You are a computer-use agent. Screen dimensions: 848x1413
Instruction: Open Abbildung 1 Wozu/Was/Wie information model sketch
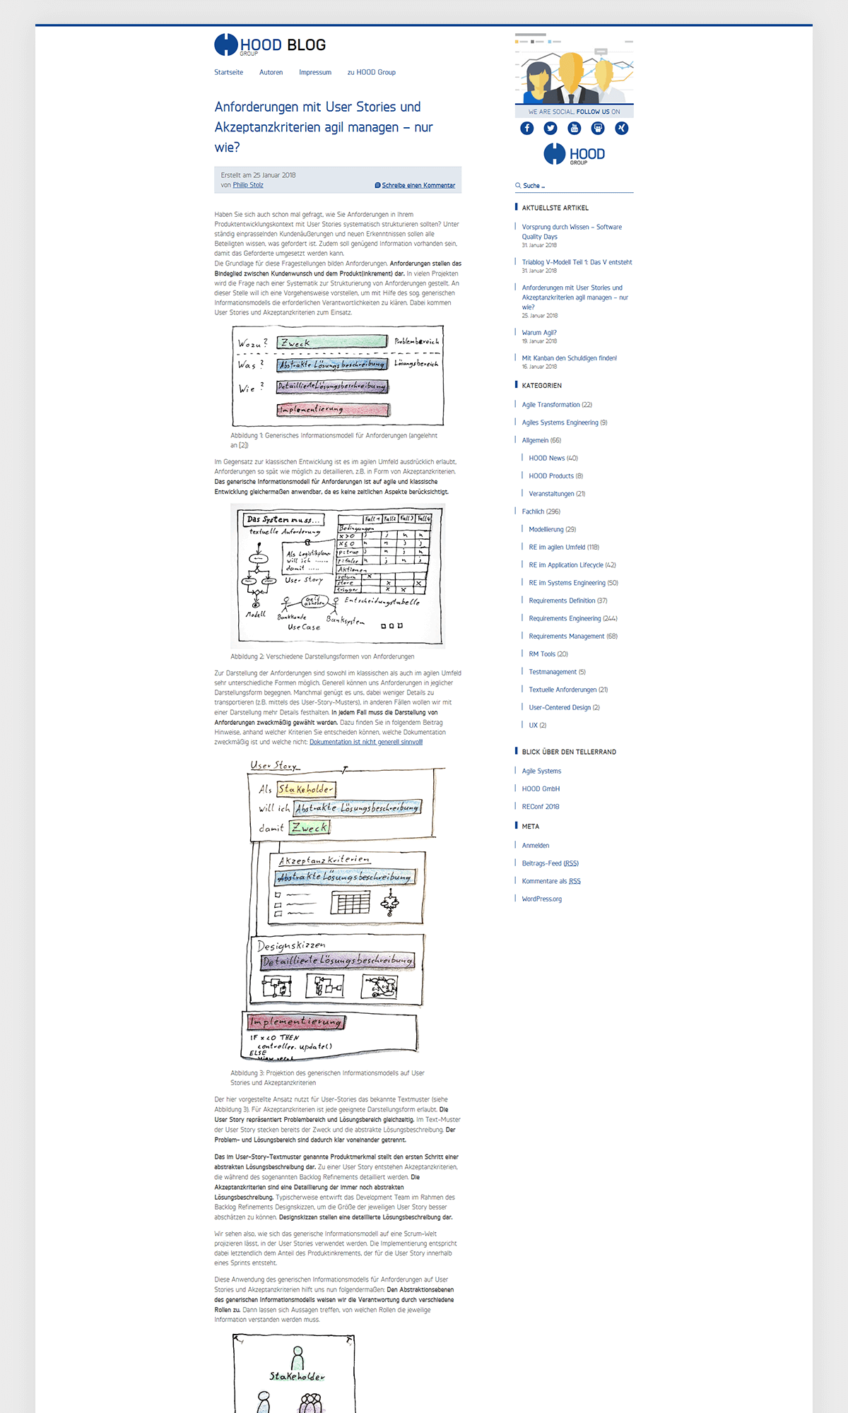(x=338, y=376)
